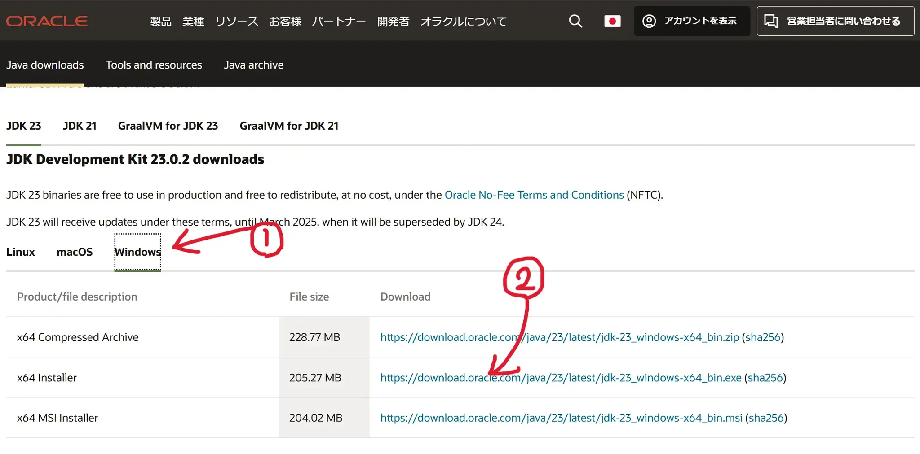Switch to the macOS tab
Screen dimensions: 920x454
tap(75, 252)
